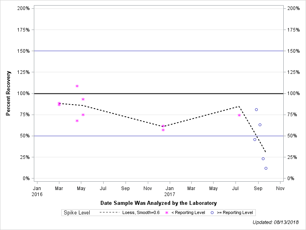The image size is (306, 230).
Task: Click the 'Spike Level' legend title
Action: tap(77, 213)
